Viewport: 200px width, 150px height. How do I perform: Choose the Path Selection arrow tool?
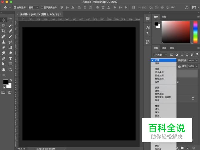(x=3, y=64)
